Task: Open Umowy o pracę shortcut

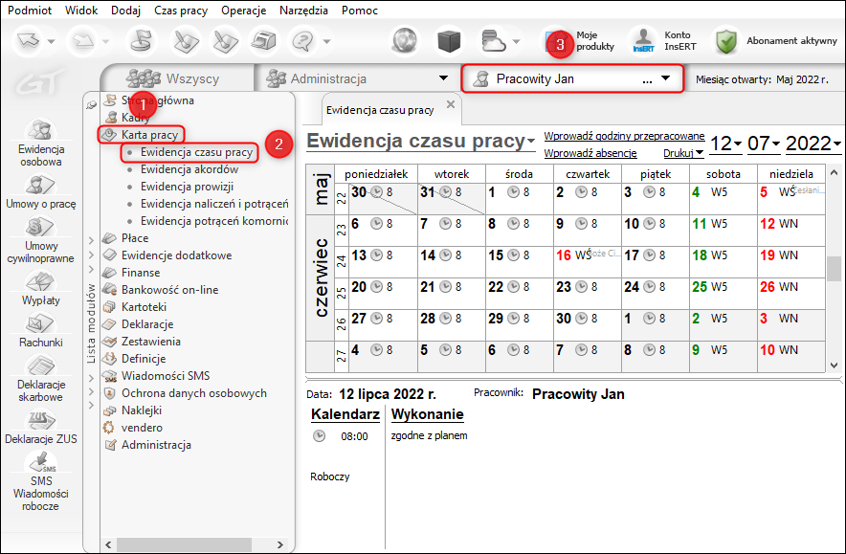Action: 40,192
